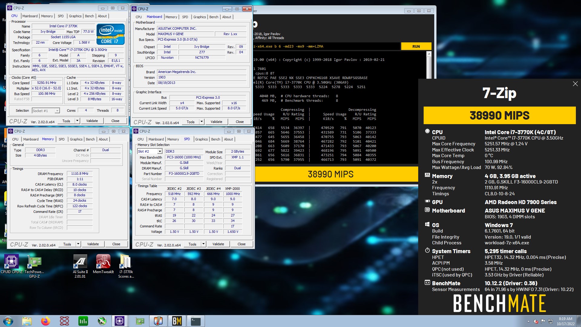Click the green arrow orb taskbar icon

point(102,321)
